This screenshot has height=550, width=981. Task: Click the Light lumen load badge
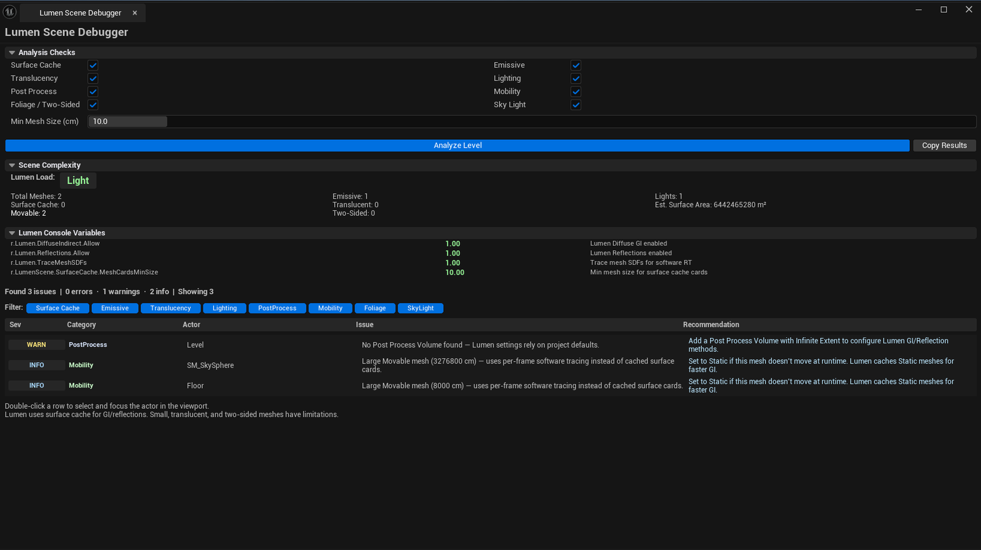click(78, 180)
